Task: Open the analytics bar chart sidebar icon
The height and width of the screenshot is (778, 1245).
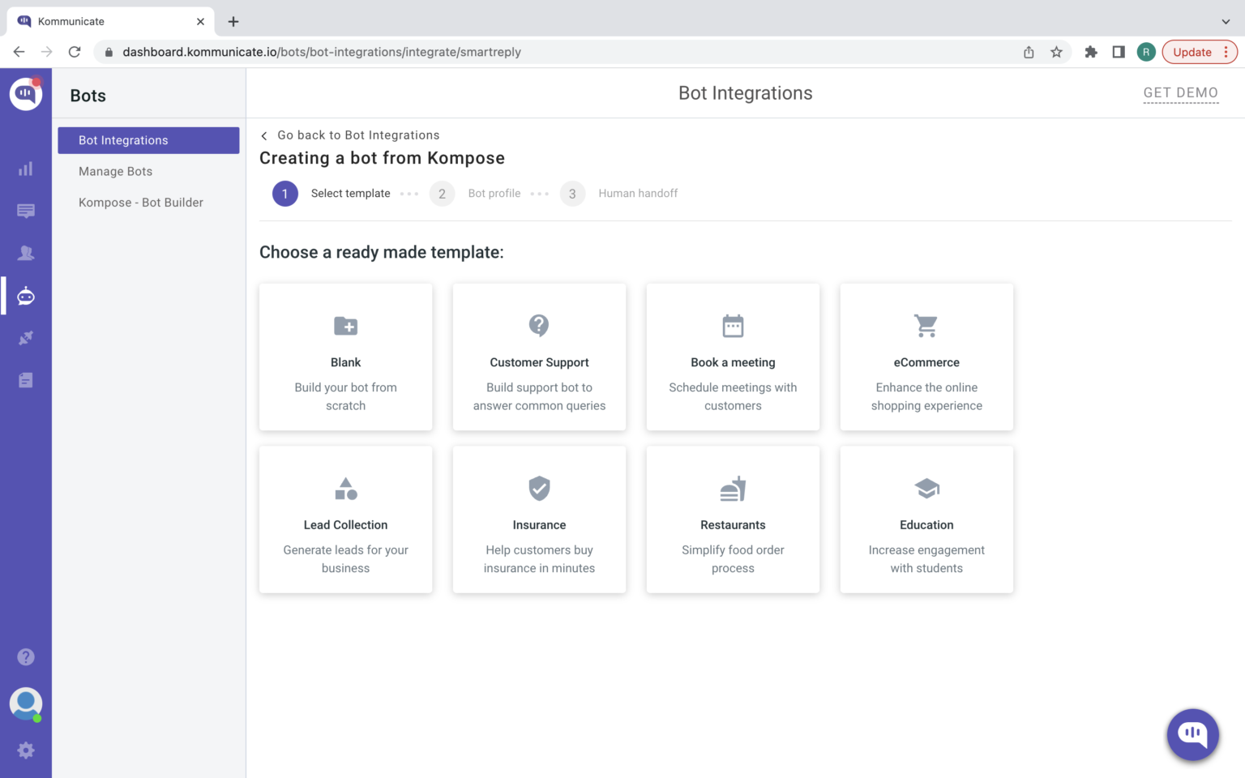Action: pyautogui.click(x=26, y=169)
